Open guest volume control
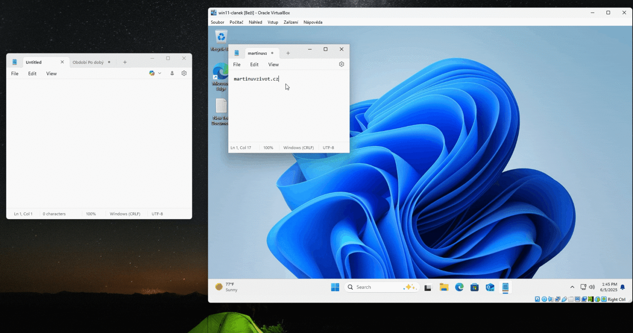This screenshot has width=633, height=333. (x=592, y=287)
